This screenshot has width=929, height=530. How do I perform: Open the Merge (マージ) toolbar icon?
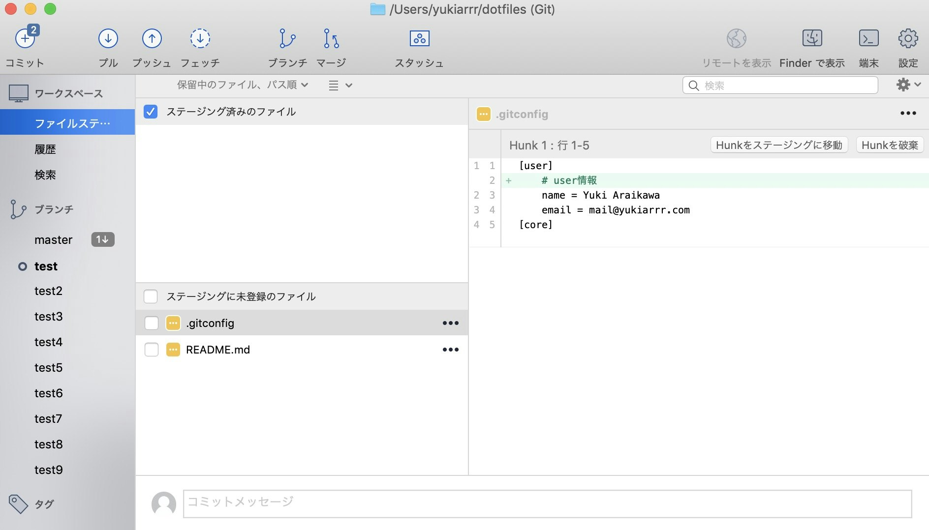(x=331, y=38)
